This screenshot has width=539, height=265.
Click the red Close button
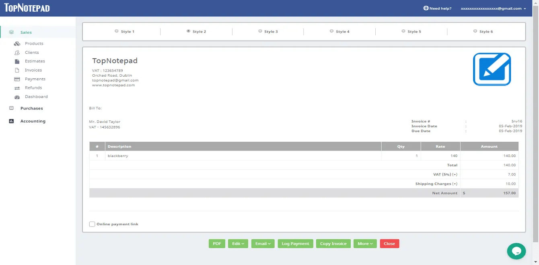click(x=389, y=243)
